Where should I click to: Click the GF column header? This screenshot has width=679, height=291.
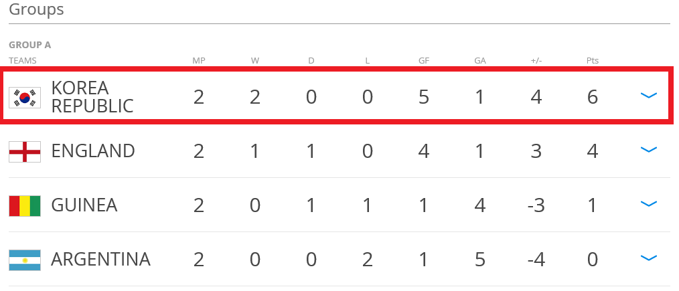(423, 60)
